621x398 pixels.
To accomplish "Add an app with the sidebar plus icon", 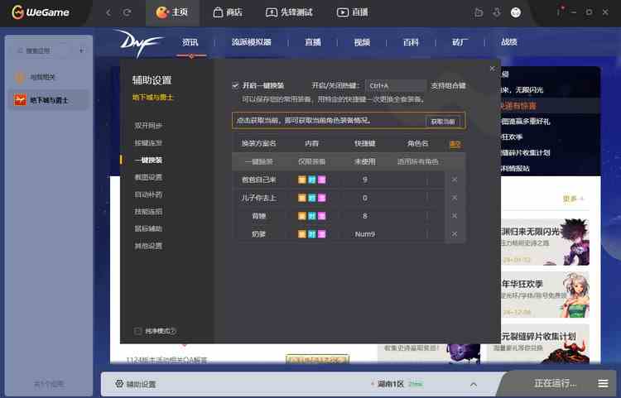I will click(82, 50).
